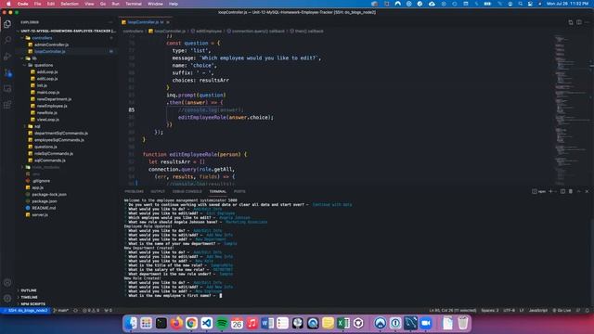The image size is (594, 334).
Task: Open Microsoft Word from the dock
Action: click(267, 323)
